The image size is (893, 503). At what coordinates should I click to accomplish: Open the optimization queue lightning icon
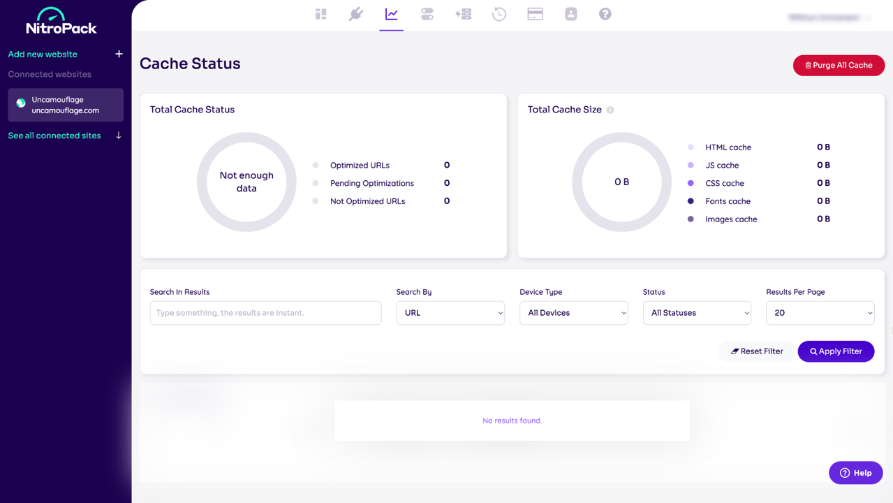pos(463,13)
